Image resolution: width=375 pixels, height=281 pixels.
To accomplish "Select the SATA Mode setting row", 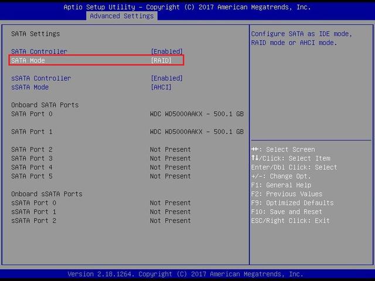I will pos(28,60).
